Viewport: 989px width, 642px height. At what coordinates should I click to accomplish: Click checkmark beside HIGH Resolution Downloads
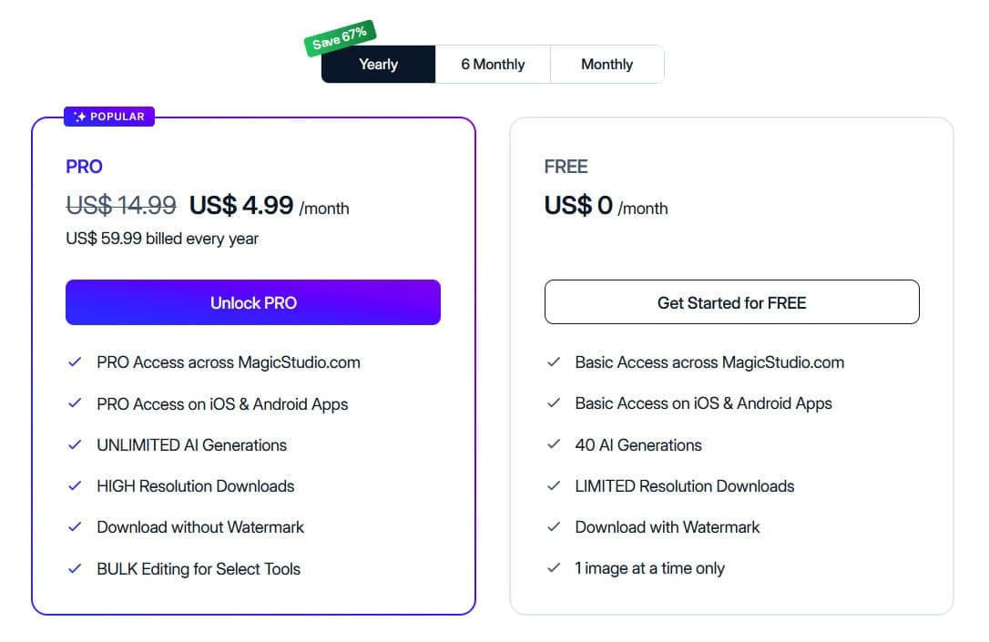click(x=75, y=485)
